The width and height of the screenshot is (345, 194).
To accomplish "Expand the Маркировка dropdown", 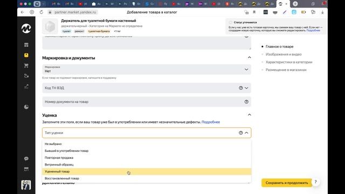I will (147, 70).
